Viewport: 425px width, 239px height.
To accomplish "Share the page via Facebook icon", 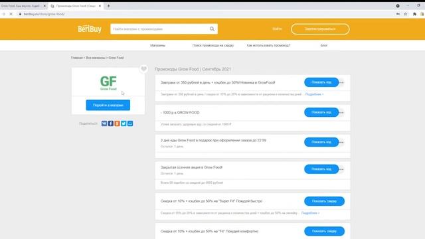I will click(111, 123).
